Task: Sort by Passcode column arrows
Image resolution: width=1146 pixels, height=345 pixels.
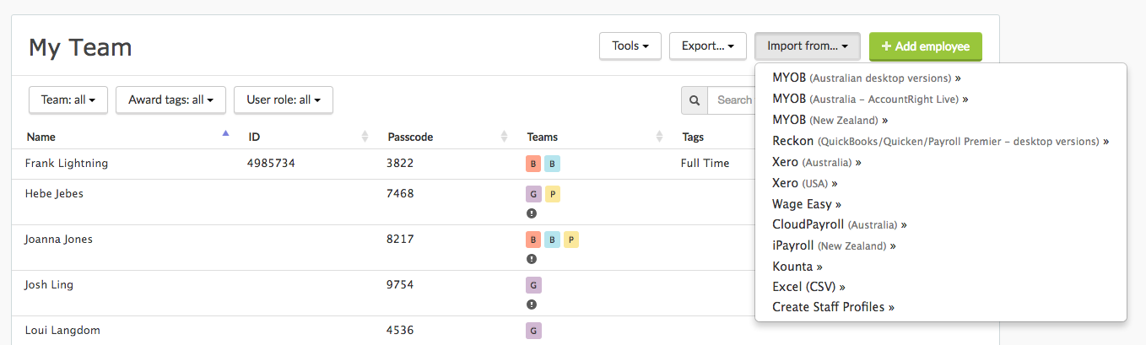Action: click(x=504, y=137)
